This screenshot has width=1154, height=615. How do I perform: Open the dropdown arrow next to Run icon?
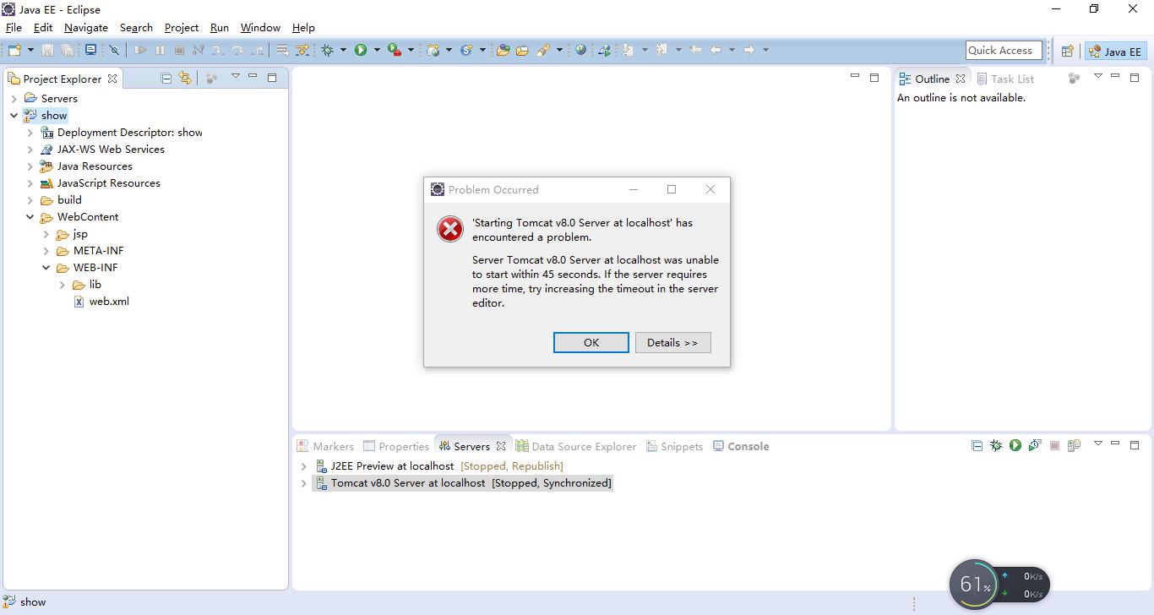click(377, 51)
